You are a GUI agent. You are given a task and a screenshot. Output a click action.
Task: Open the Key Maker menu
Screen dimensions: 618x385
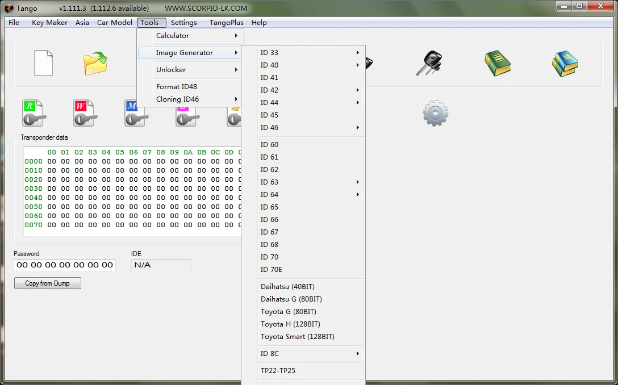[49, 23]
